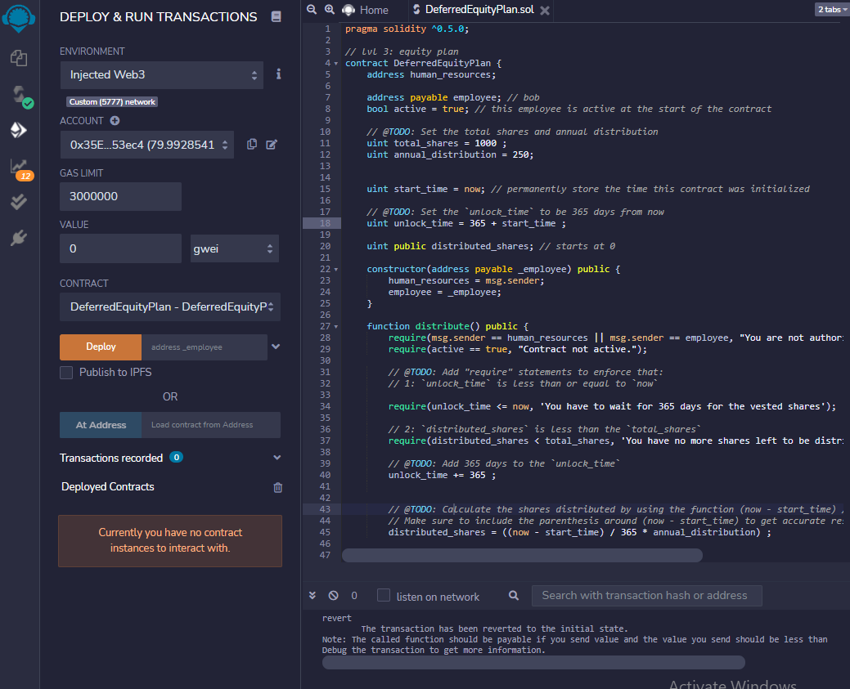
Task: Click the environment info icon
Action: pyautogui.click(x=278, y=74)
